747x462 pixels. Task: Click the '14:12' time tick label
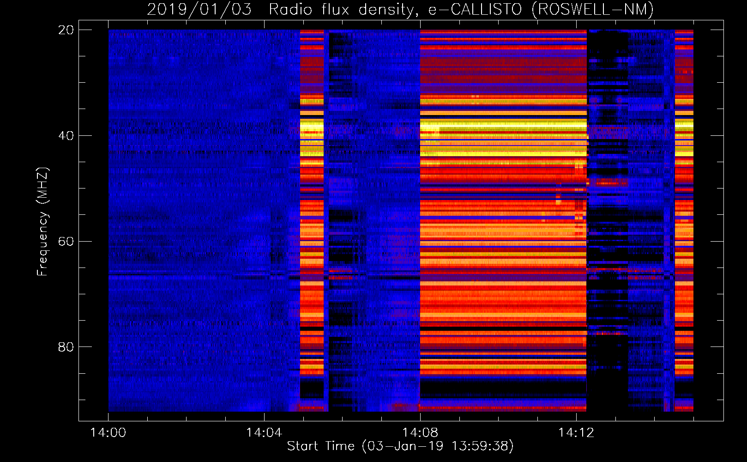(x=576, y=433)
